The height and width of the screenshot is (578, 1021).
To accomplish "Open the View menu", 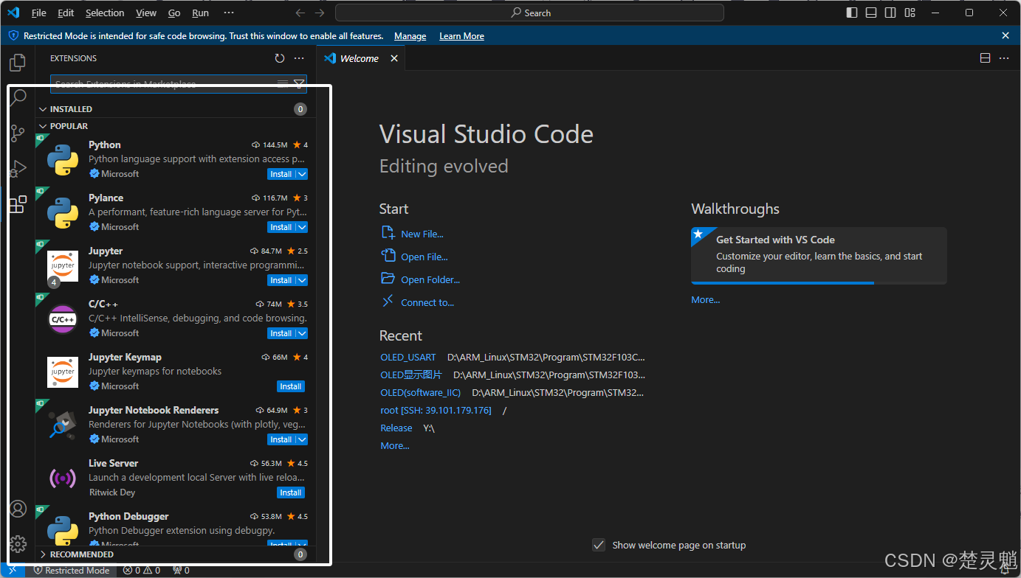I will point(146,13).
